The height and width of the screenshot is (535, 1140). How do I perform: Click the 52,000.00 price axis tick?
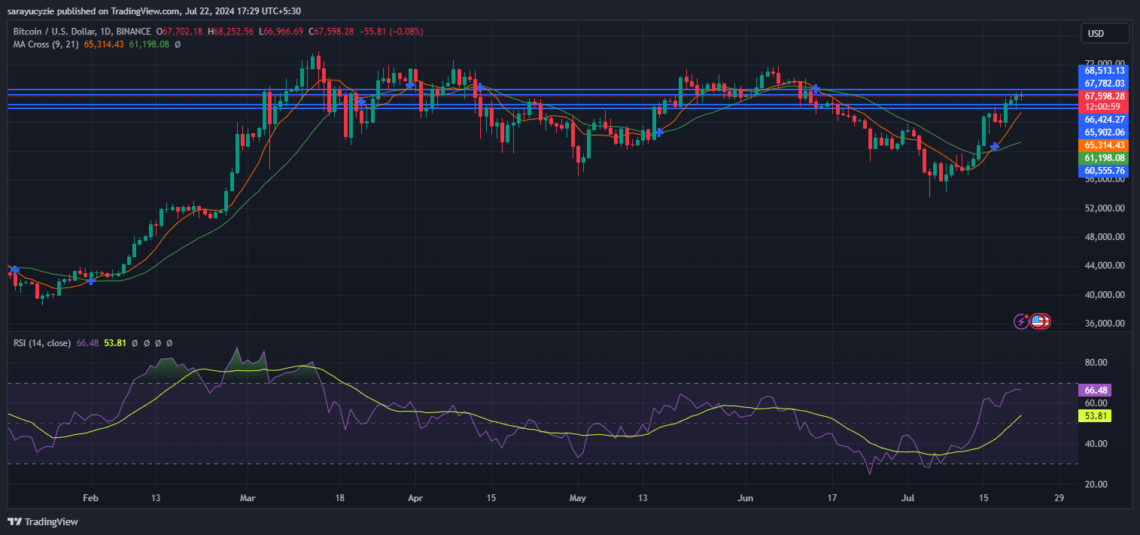click(1104, 208)
